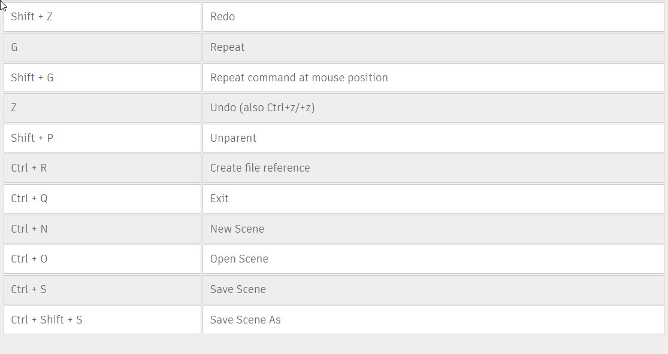Click the Repeat description text
The image size is (668, 354).
[227, 47]
